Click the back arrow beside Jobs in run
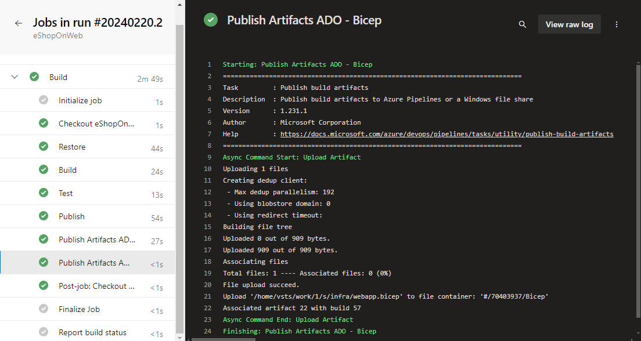This screenshot has height=341, width=641. (x=19, y=23)
